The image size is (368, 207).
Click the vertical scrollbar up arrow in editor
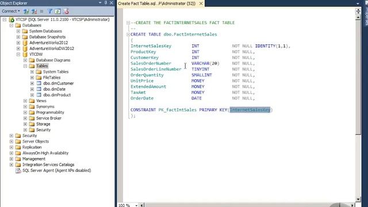point(358,17)
